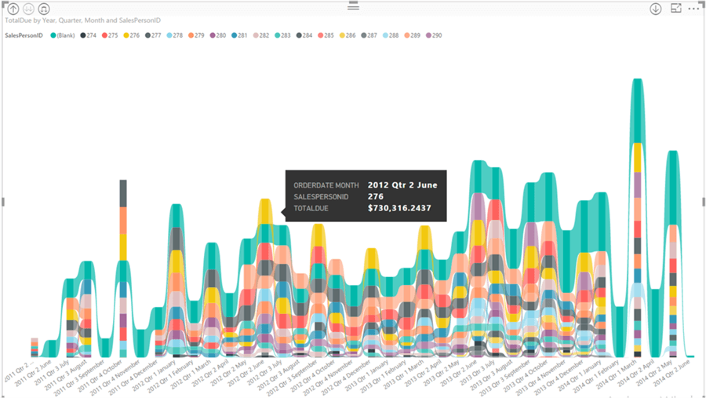
Task: Click the tooltip label 'SALESPERSONID'
Action: (321, 197)
